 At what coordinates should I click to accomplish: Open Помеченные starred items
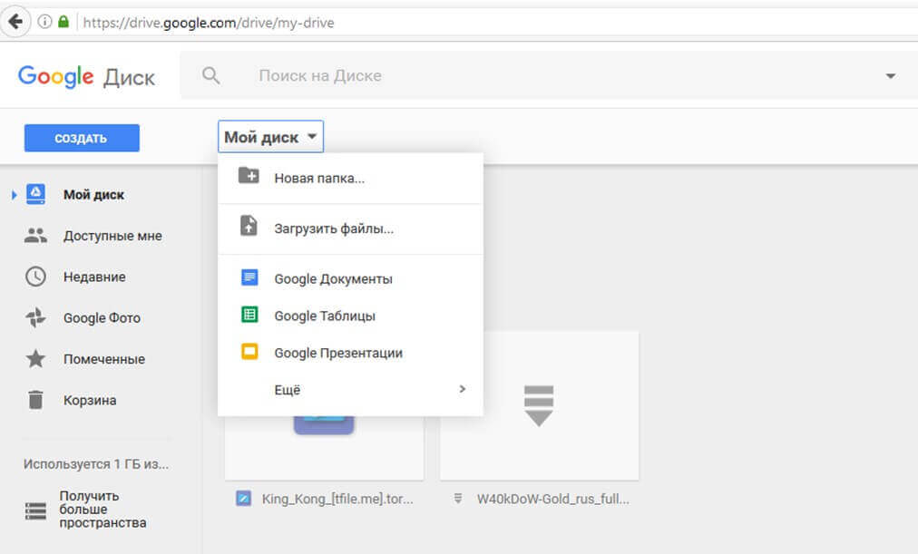[x=103, y=359]
